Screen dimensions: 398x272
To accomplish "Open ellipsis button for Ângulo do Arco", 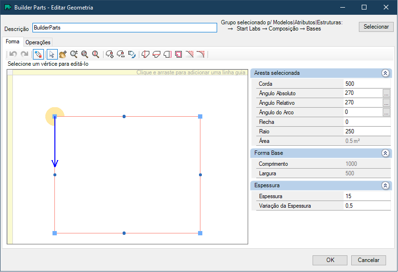I will pyautogui.click(x=386, y=112).
